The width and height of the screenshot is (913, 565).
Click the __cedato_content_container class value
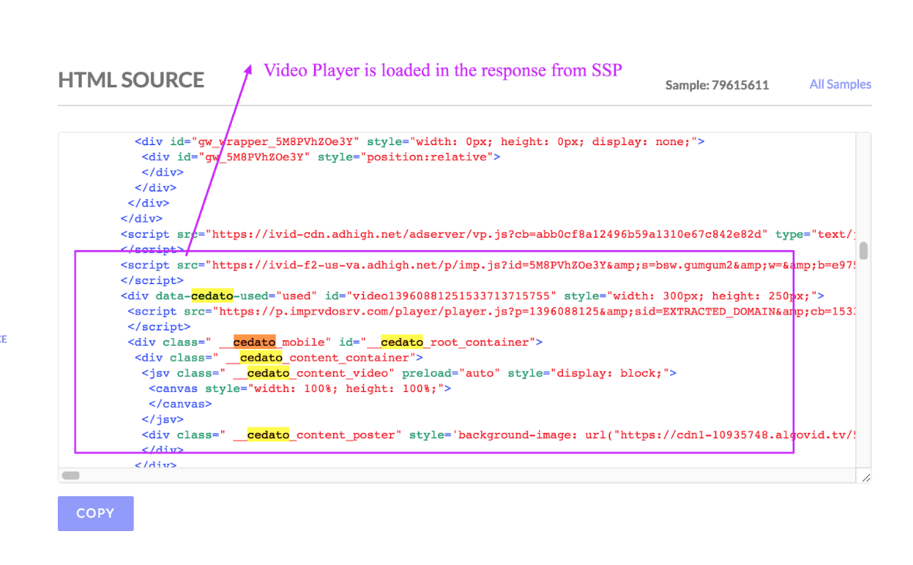pyautogui.click(x=324, y=357)
